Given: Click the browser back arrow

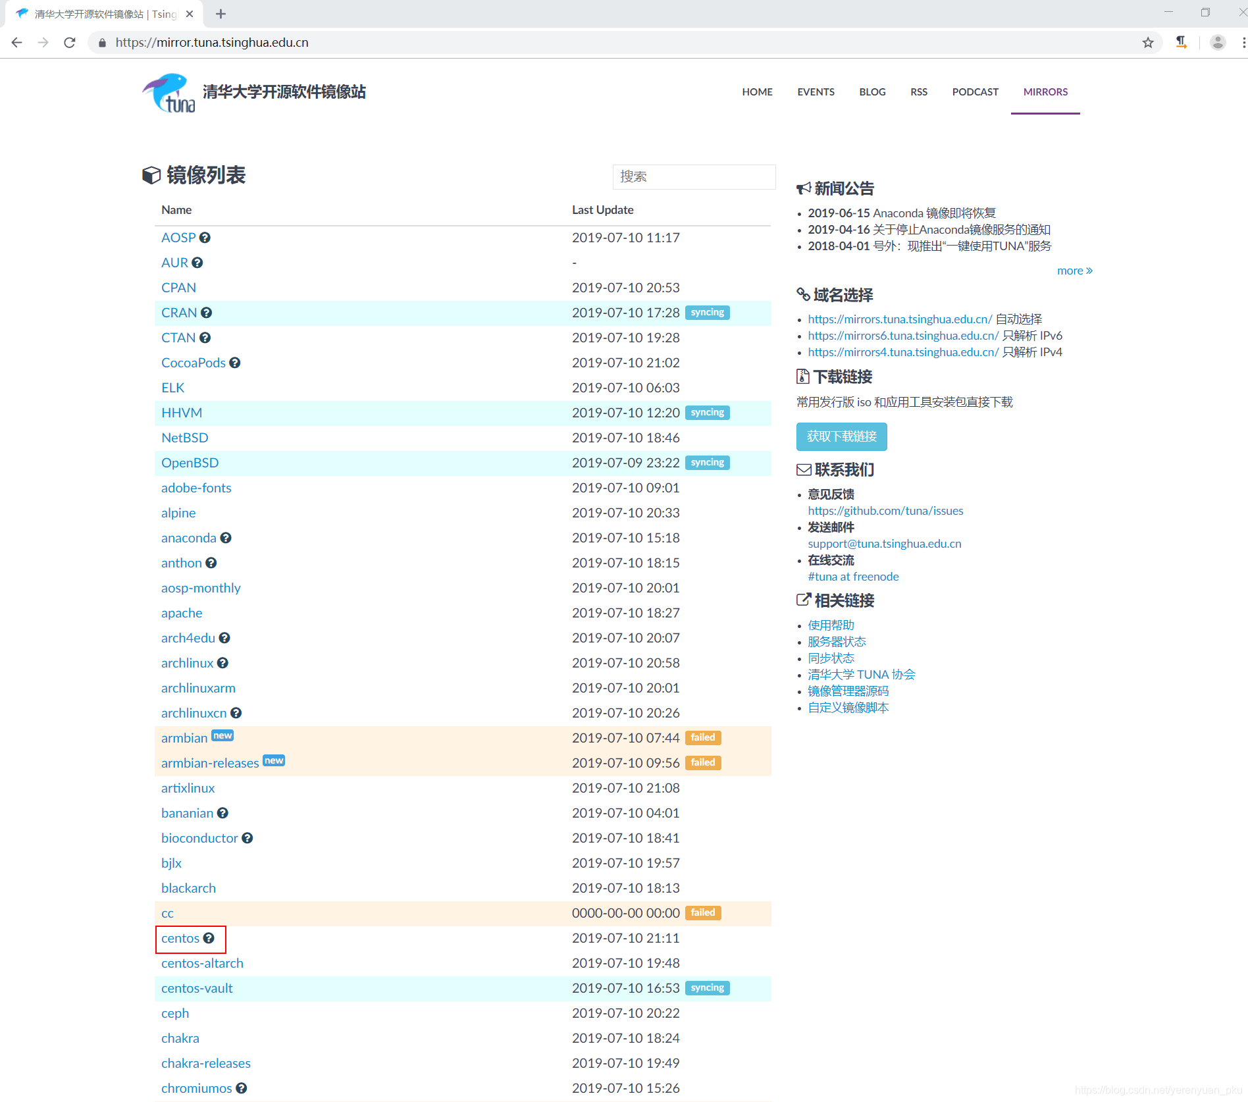Looking at the screenshot, I should [17, 43].
